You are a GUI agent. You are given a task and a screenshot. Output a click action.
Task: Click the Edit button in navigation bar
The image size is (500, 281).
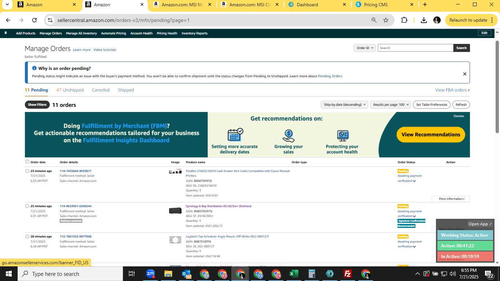click(x=484, y=33)
